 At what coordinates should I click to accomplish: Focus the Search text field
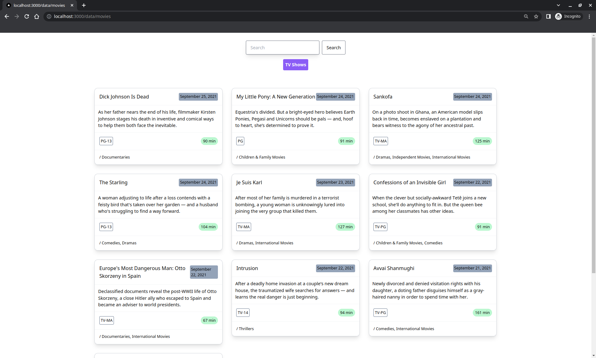(282, 48)
